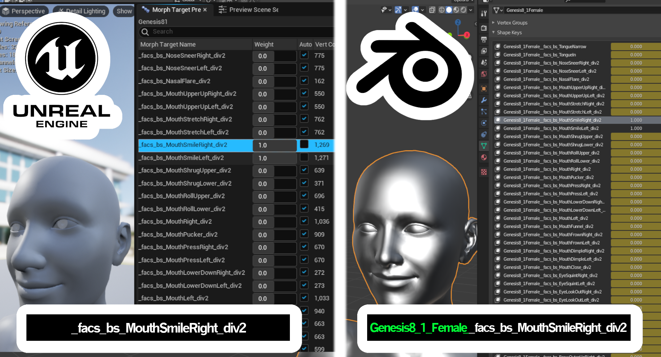Viewport: 661px width, 357px height.
Task: Open the gizmo options dropdown arrow
Action: [405, 10]
